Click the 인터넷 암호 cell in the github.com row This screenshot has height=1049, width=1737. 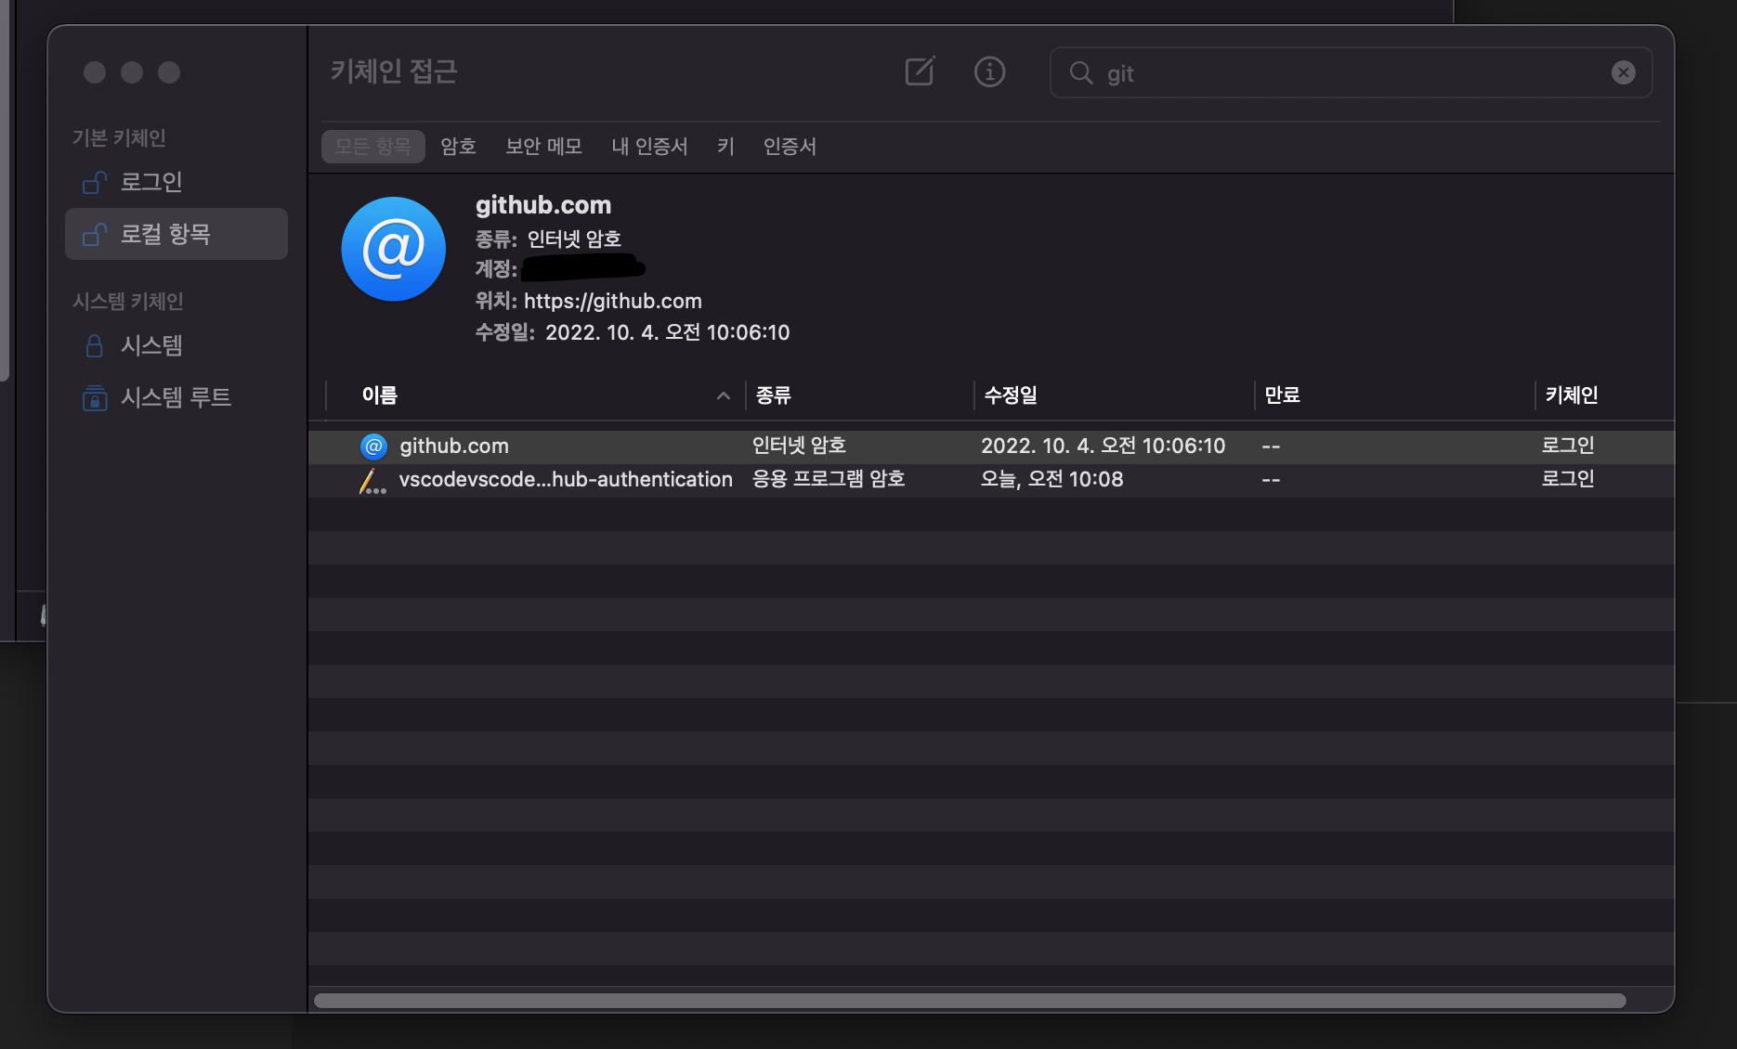(x=799, y=446)
